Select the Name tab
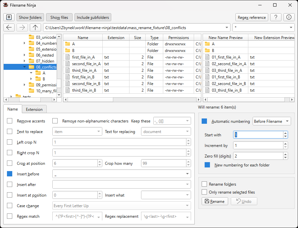This screenshot has width=298, height=228. click(13, 109)
